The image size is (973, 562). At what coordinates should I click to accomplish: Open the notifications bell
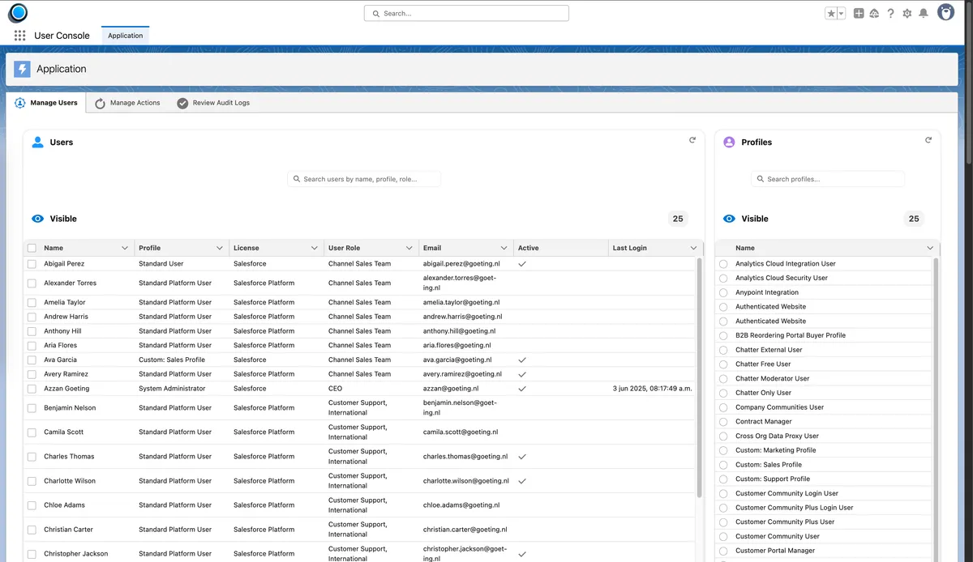[x=923, y=13]
